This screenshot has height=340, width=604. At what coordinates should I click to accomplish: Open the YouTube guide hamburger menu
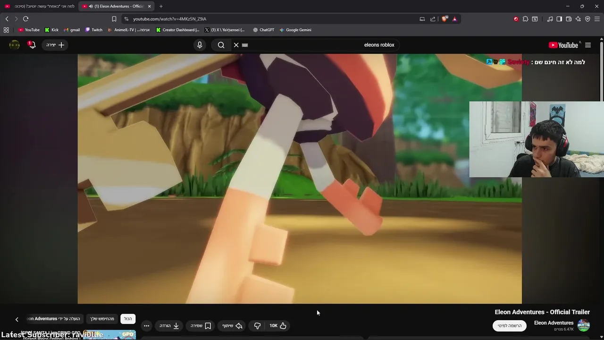pyautogui.click(x=588, y=45)
